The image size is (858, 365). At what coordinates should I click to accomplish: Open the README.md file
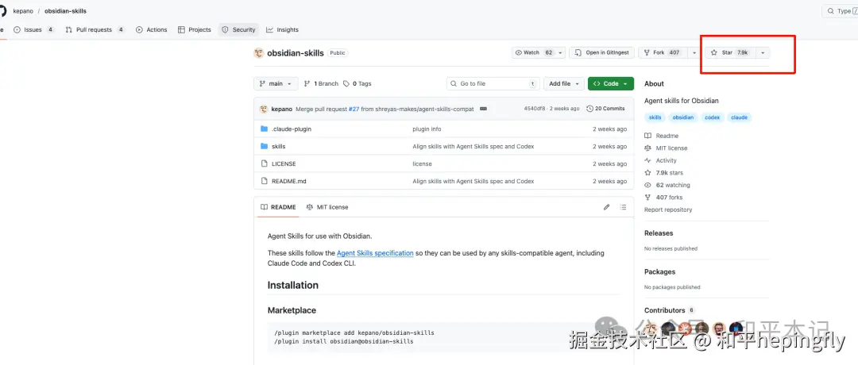point(288,181)
